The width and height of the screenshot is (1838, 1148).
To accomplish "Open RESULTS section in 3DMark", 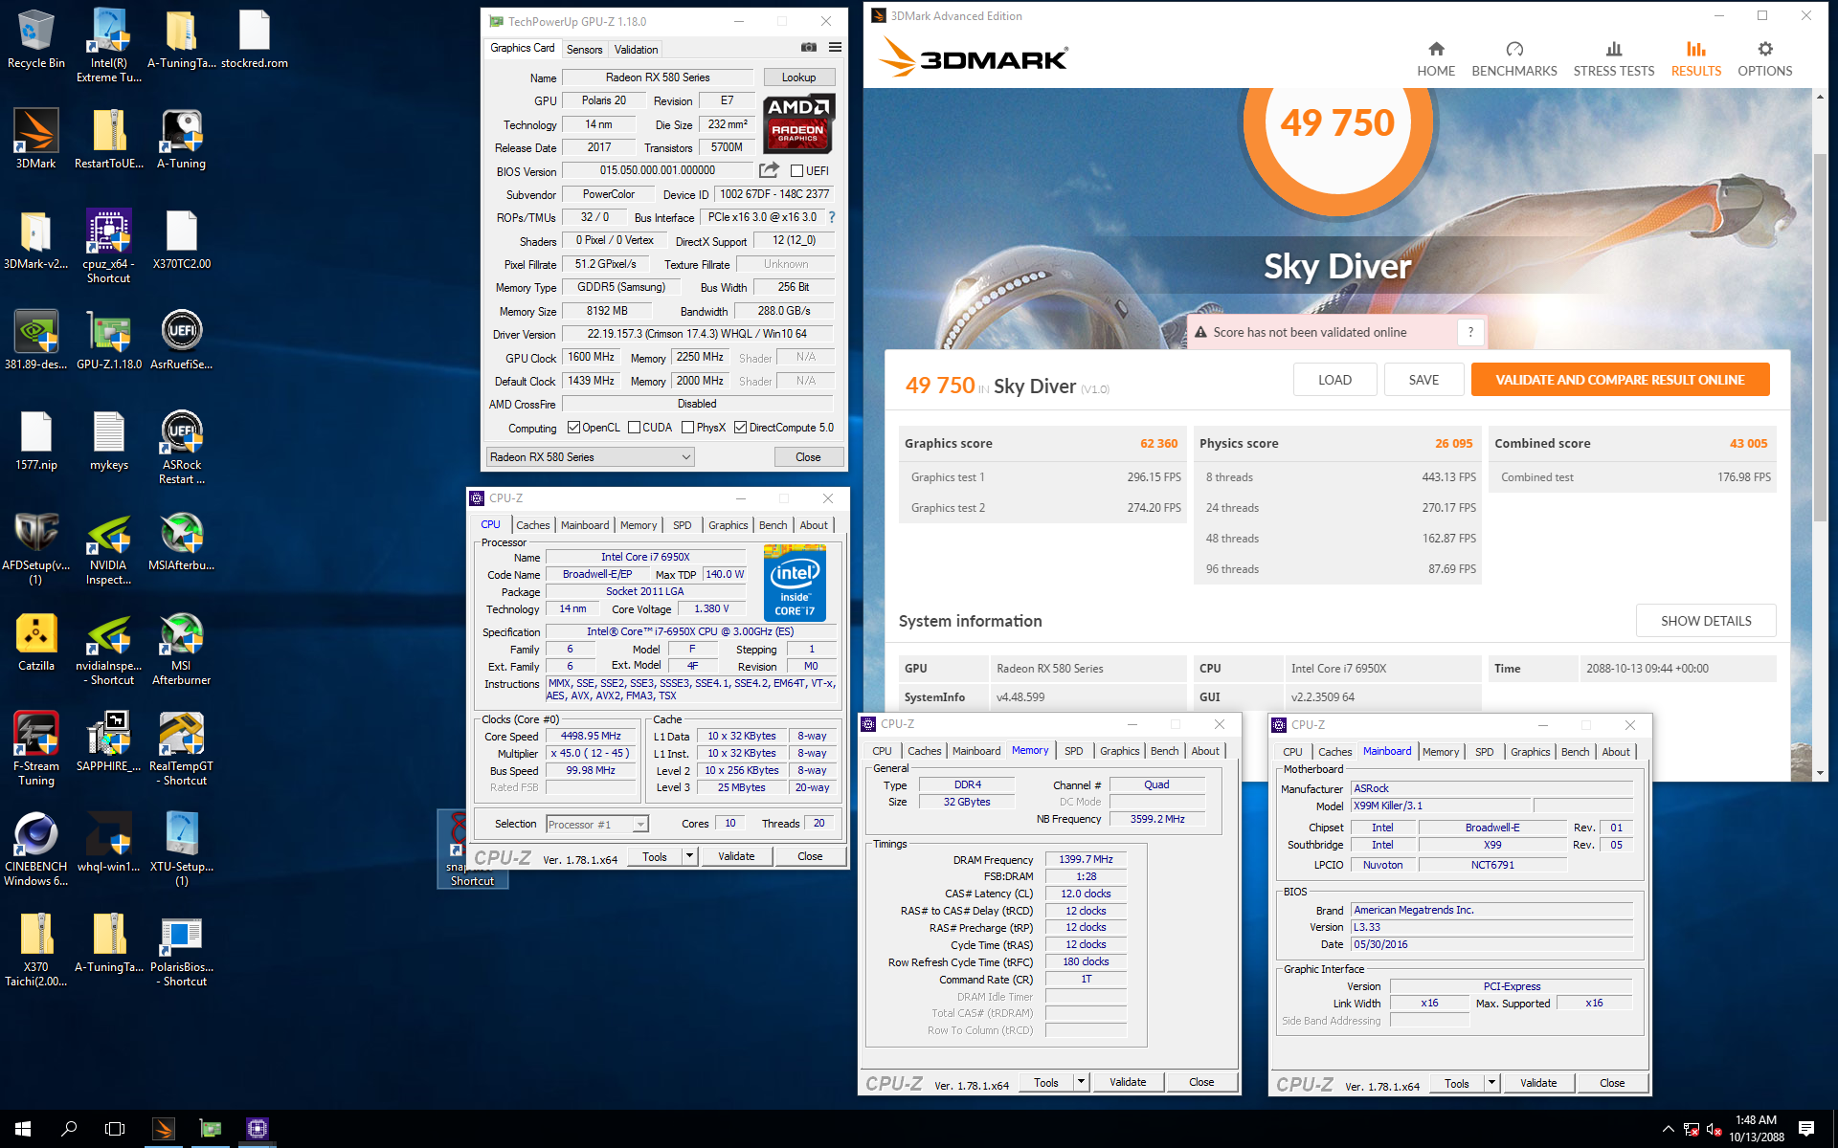I will coord(1695,58).
